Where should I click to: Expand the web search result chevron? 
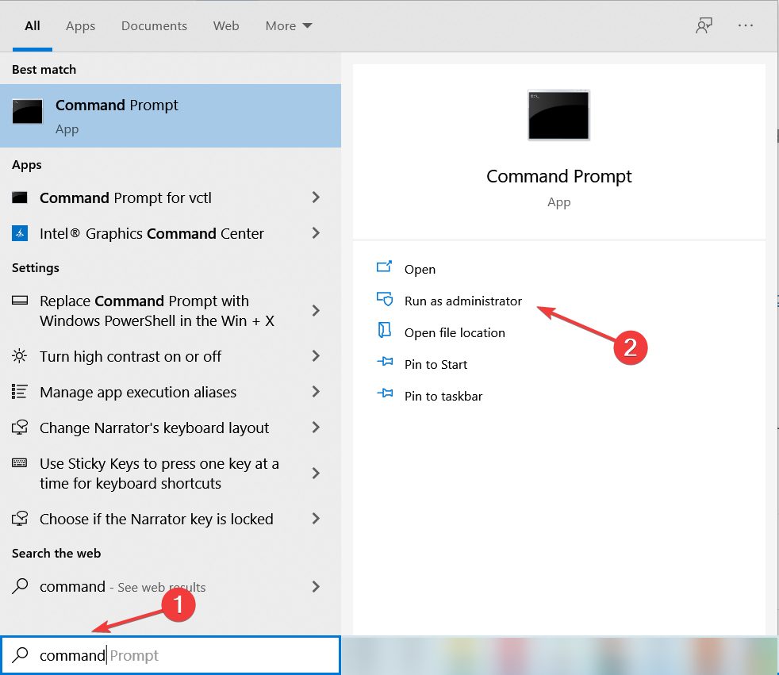[316, 587]
